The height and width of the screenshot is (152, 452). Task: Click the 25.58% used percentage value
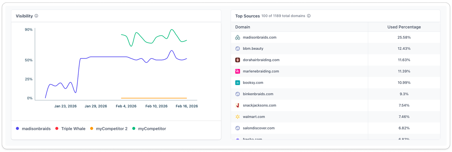click(404, 37)
